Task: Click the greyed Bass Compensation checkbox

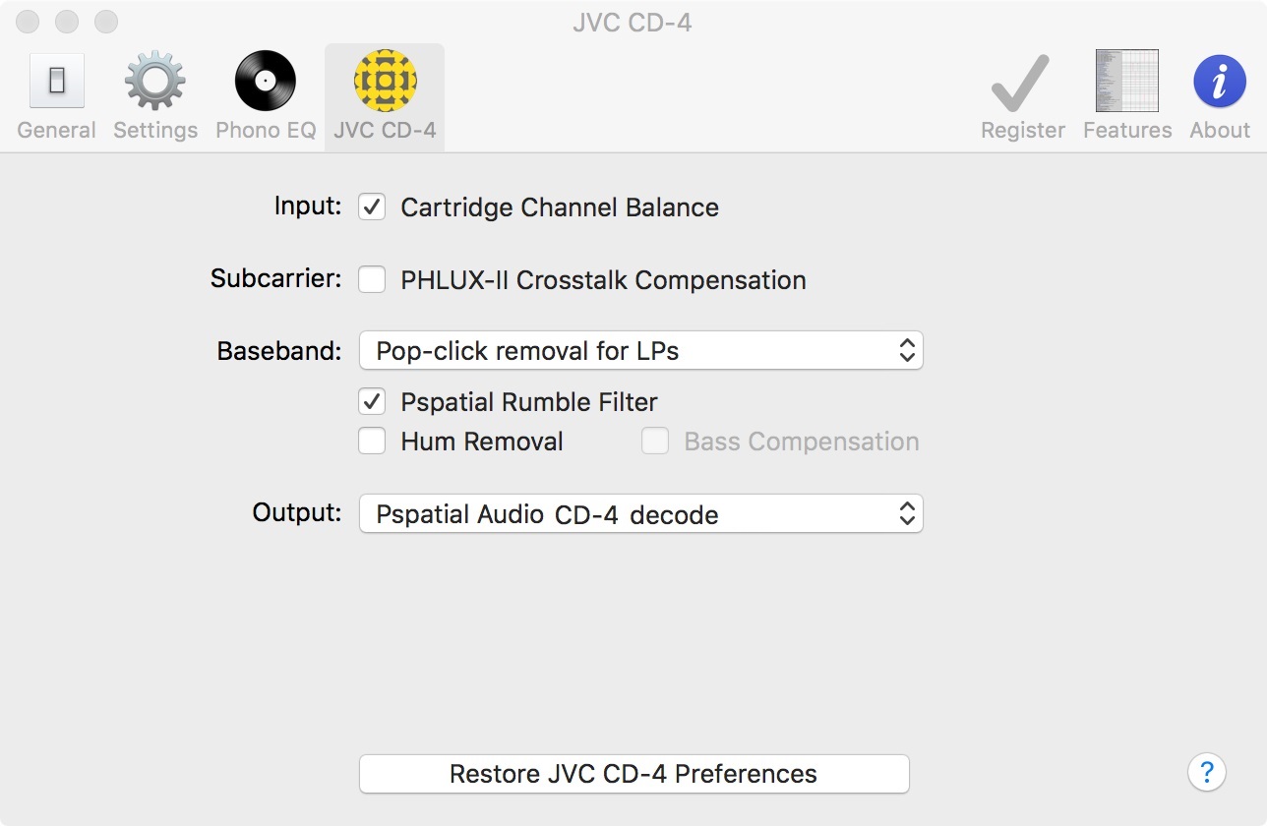Action: [655, 441]
